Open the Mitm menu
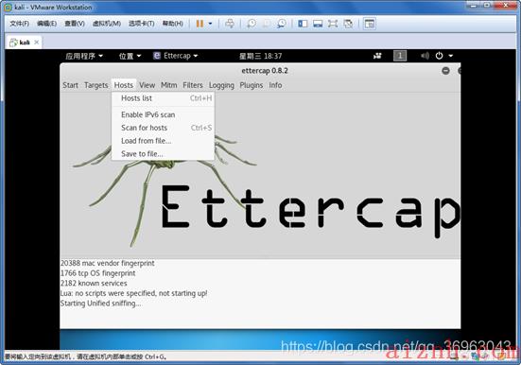 coord(169,85)
